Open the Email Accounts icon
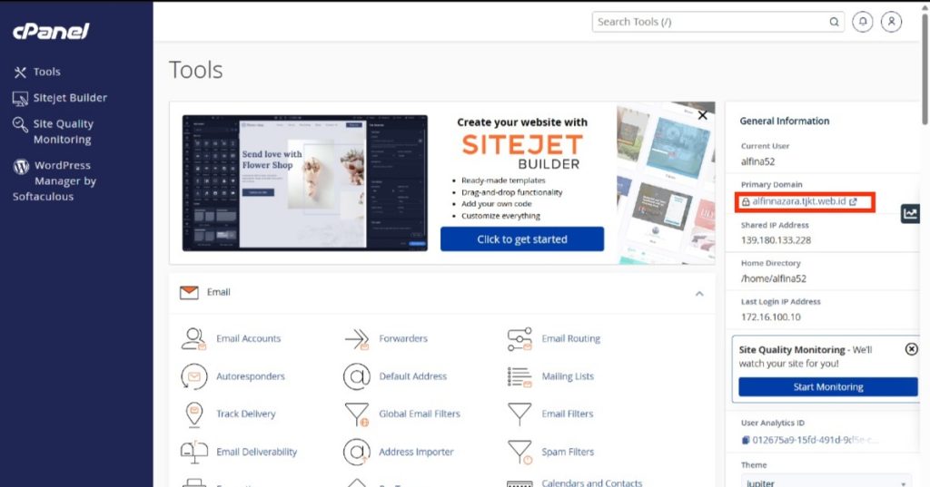 pyautogui.click(x=193, y=339)
